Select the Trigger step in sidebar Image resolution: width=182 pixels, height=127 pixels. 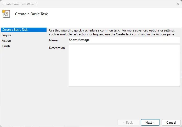click(7, 35)
